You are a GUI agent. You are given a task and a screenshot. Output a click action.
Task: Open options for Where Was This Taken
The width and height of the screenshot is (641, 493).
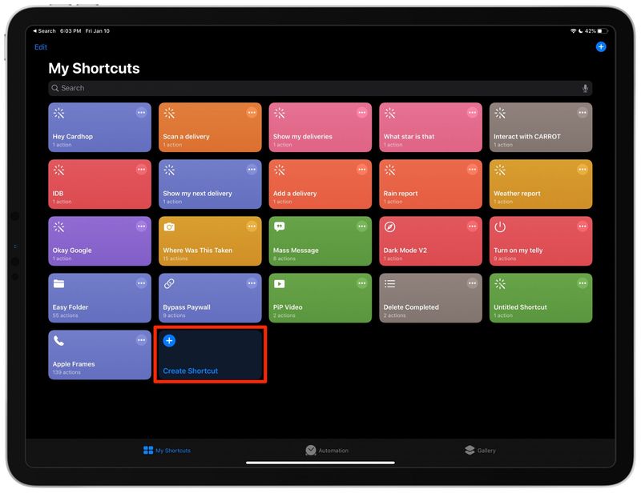pyautogui.click(x=252, y=226)
